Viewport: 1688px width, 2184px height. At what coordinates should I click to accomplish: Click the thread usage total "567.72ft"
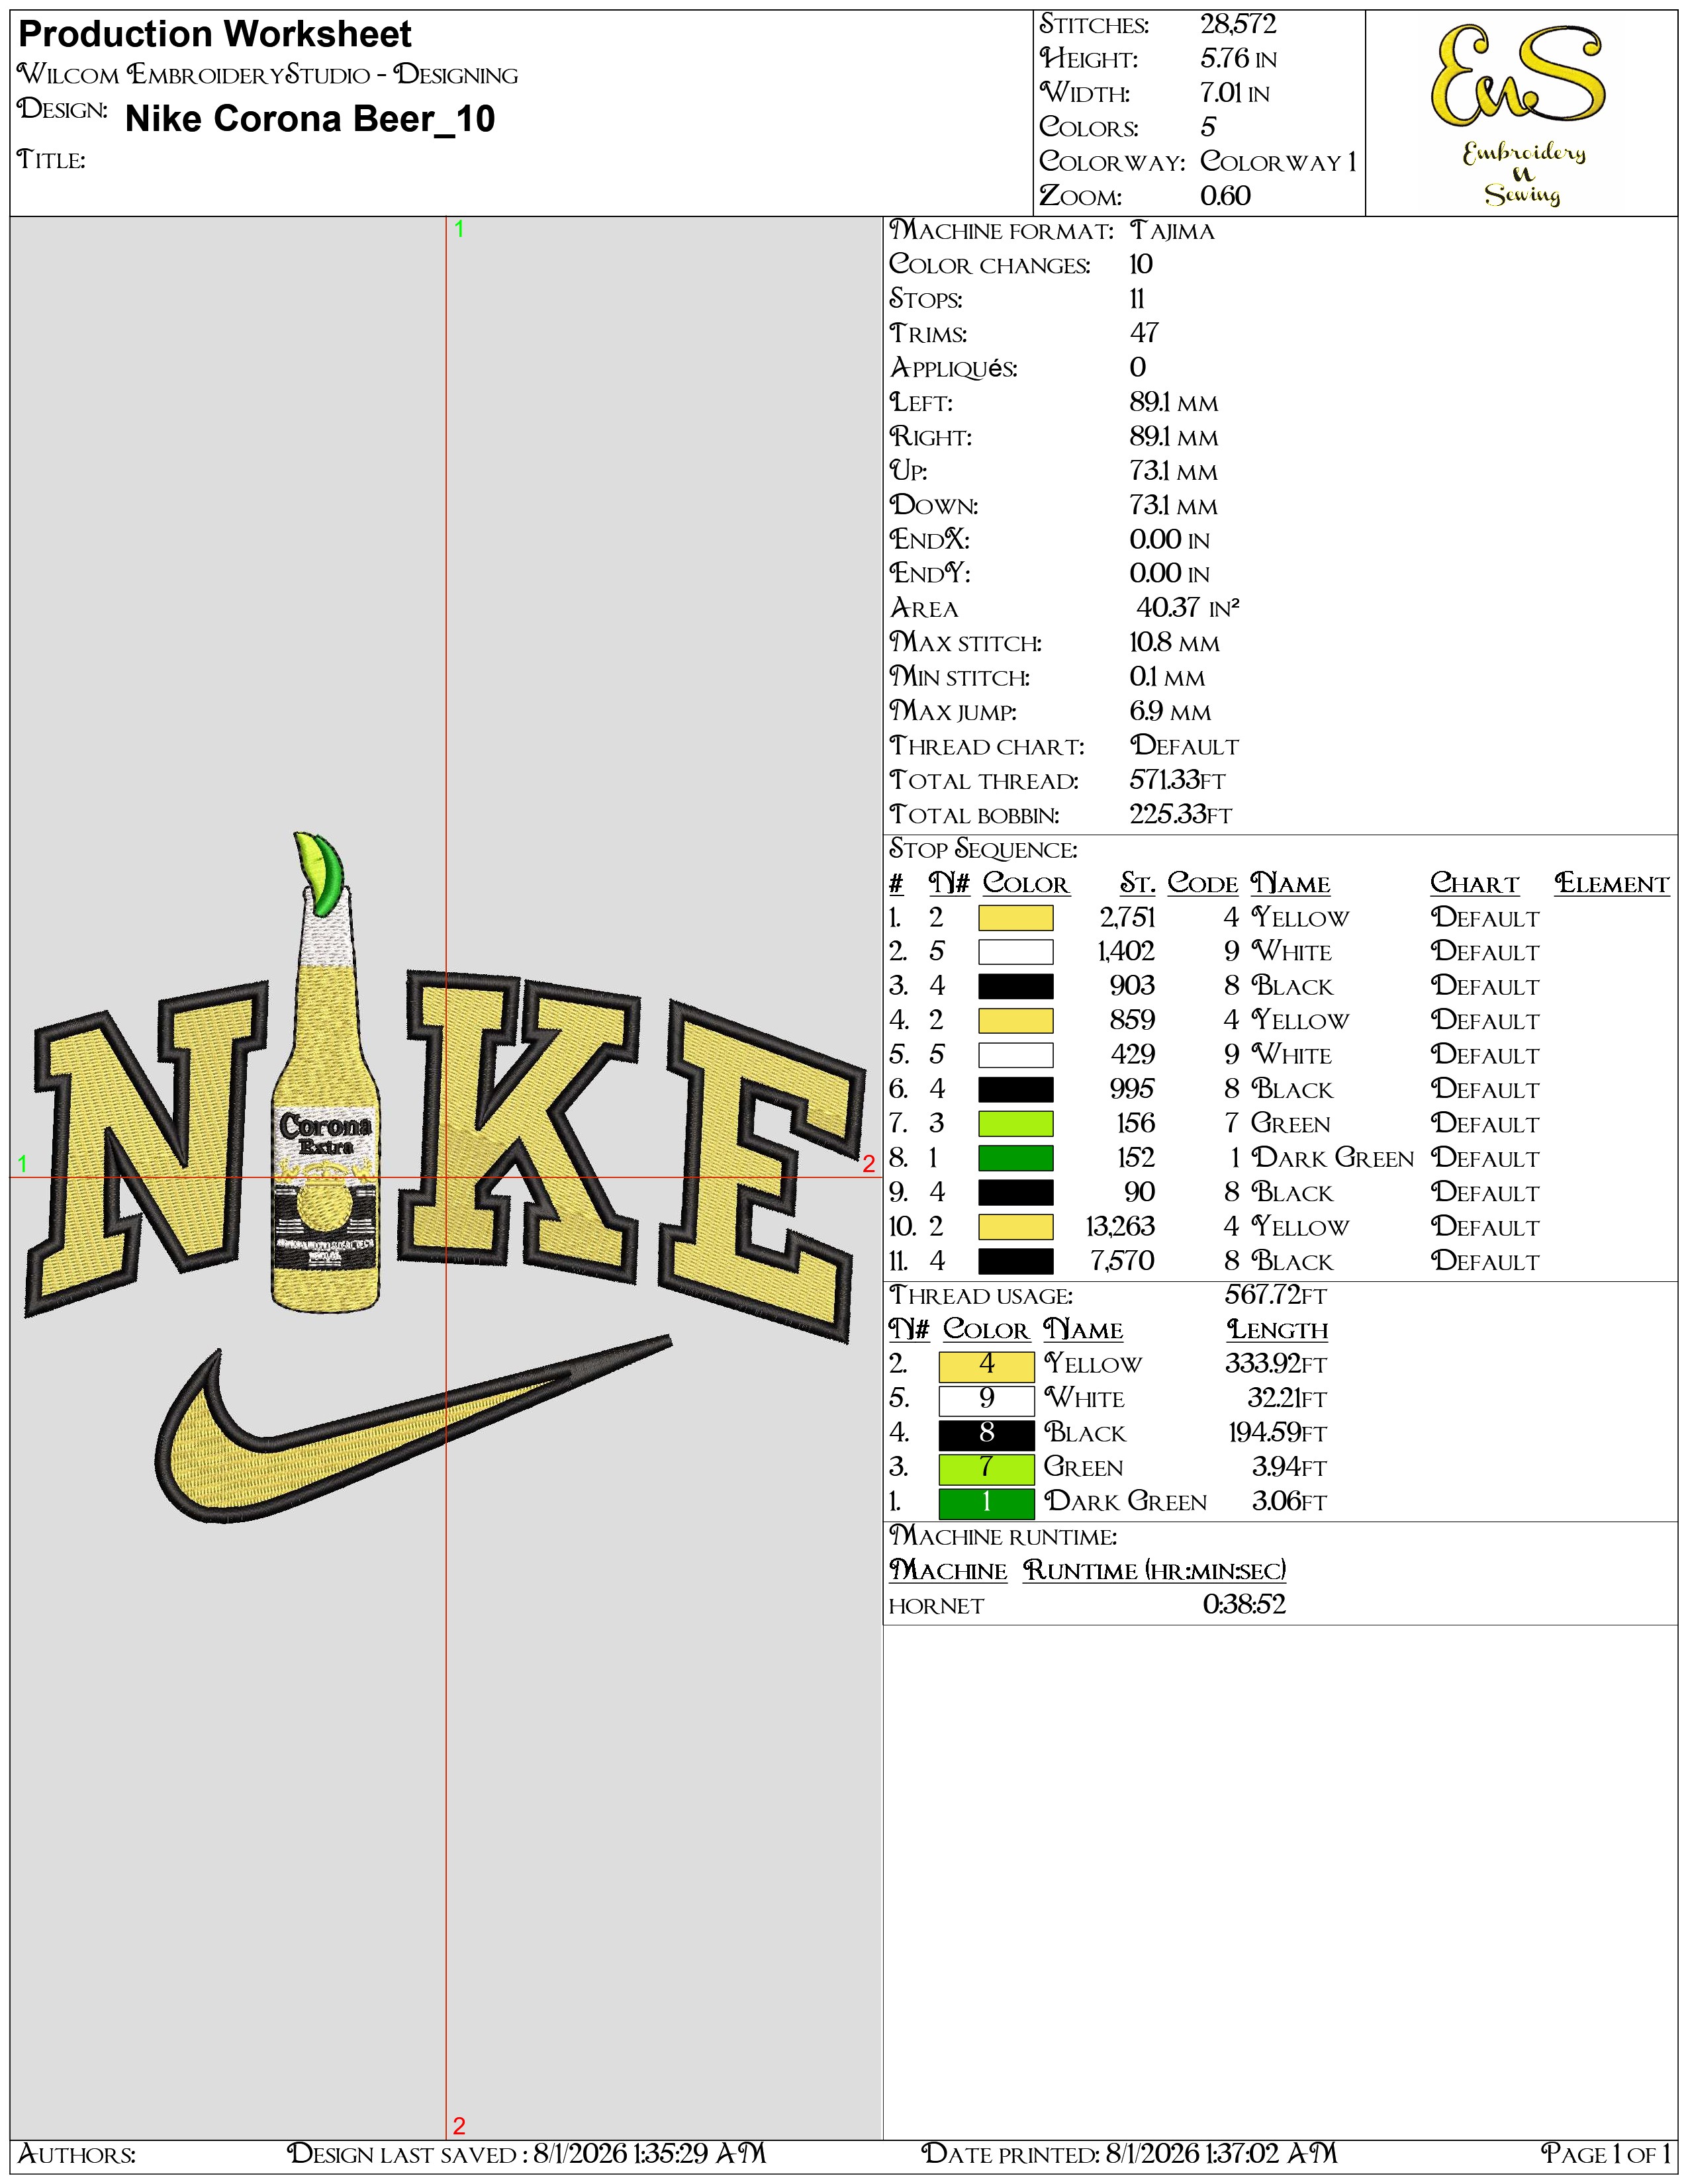point(1276,1296)
